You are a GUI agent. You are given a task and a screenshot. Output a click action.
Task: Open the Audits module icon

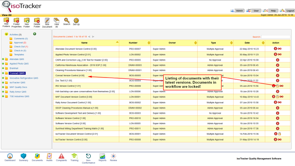coord(49,156)
